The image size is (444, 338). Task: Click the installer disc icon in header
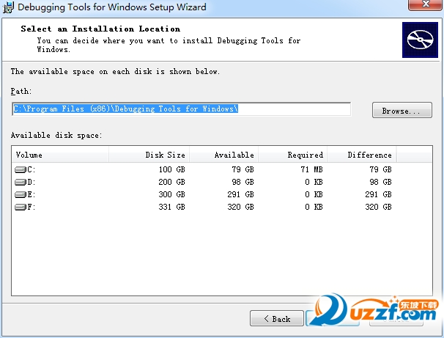(x=420, y=40)
